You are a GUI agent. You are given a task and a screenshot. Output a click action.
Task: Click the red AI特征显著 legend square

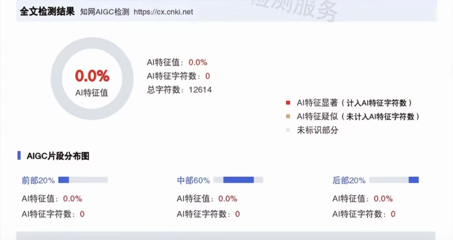pos(288,103)
